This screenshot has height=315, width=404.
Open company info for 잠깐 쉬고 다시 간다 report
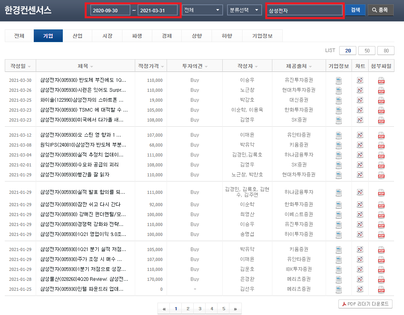pos(338,205)
